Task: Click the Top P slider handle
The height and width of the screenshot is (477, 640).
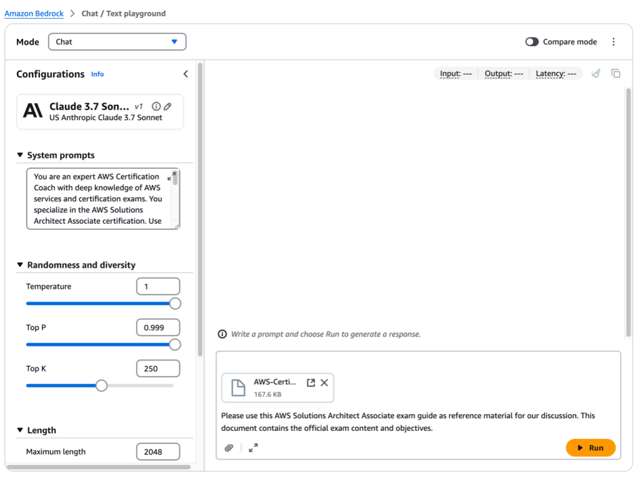Action: click(x=175, y=344)
